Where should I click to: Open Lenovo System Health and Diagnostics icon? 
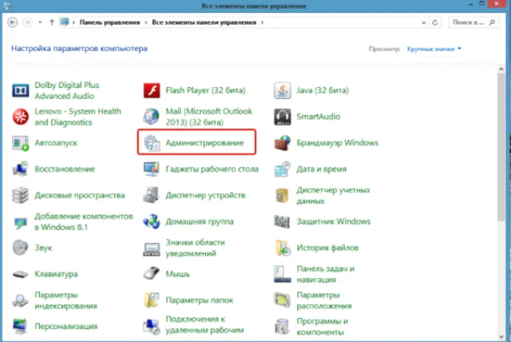point(21,117)
